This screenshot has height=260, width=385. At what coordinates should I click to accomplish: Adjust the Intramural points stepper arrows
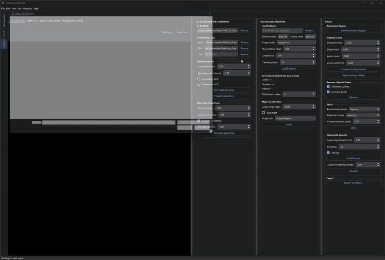[249, 66]
